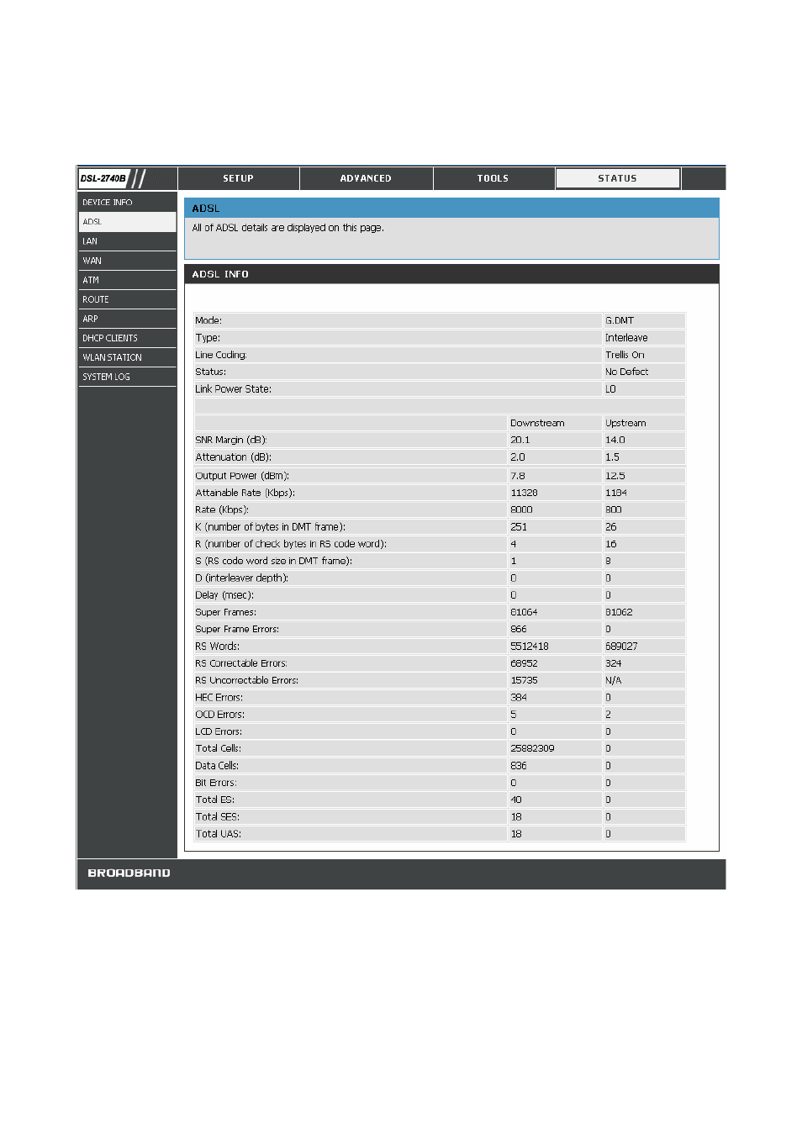
Task: Click the Bit Errors label
Action: pyautogui.click(x=215, y=783)
